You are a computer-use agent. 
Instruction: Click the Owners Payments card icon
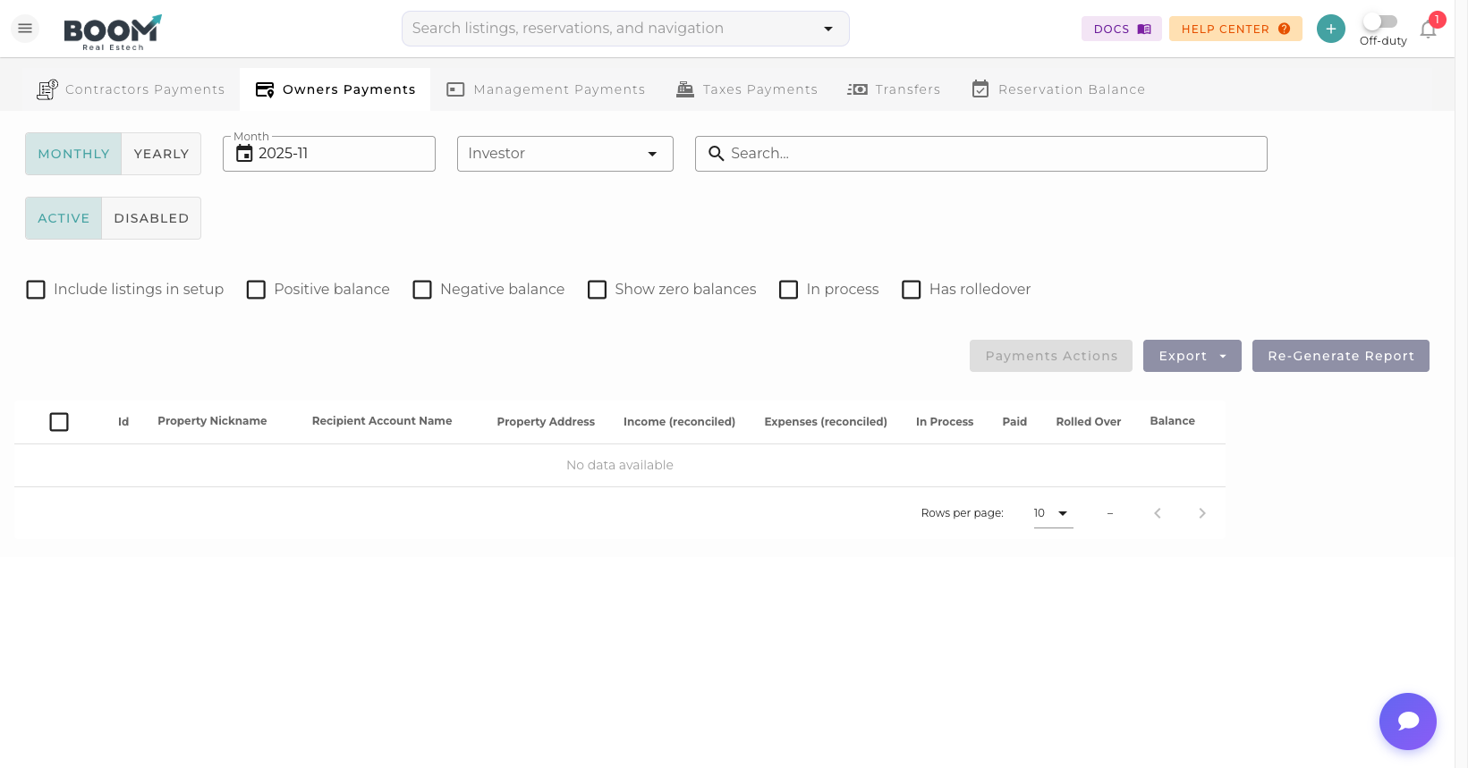click(265, 89)
